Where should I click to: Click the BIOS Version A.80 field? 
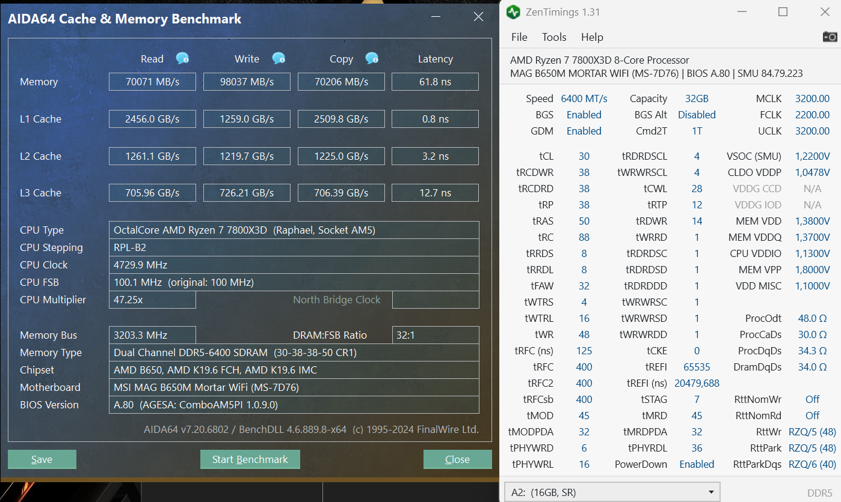tap(294, 405)
